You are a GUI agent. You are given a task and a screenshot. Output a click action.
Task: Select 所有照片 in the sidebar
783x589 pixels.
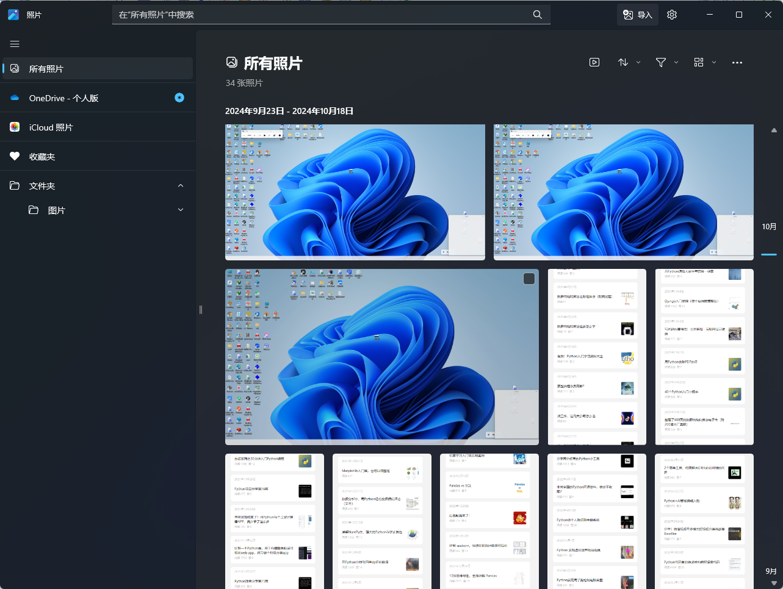tap(98, 68)
